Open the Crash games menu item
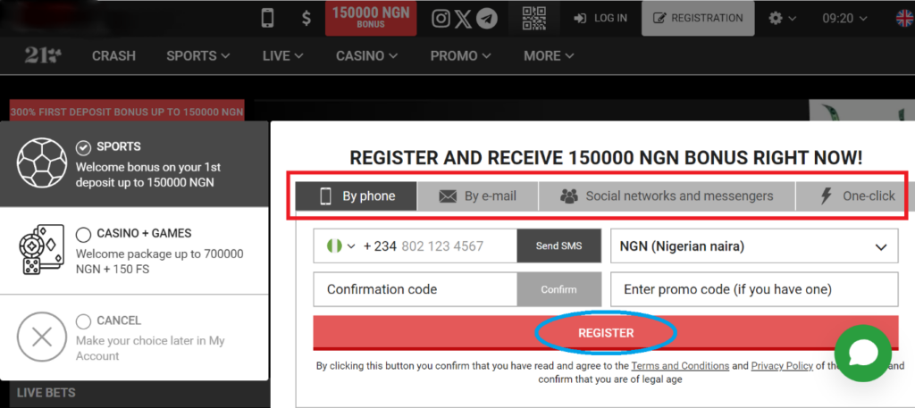915x408 pixels. tap(113, 56)
